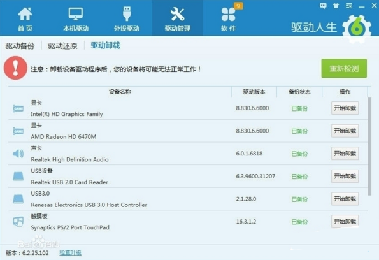Start uninstalling Intel HD Graphics Family driver
This screenshot has width=379, height=260.
pos(345,108)
